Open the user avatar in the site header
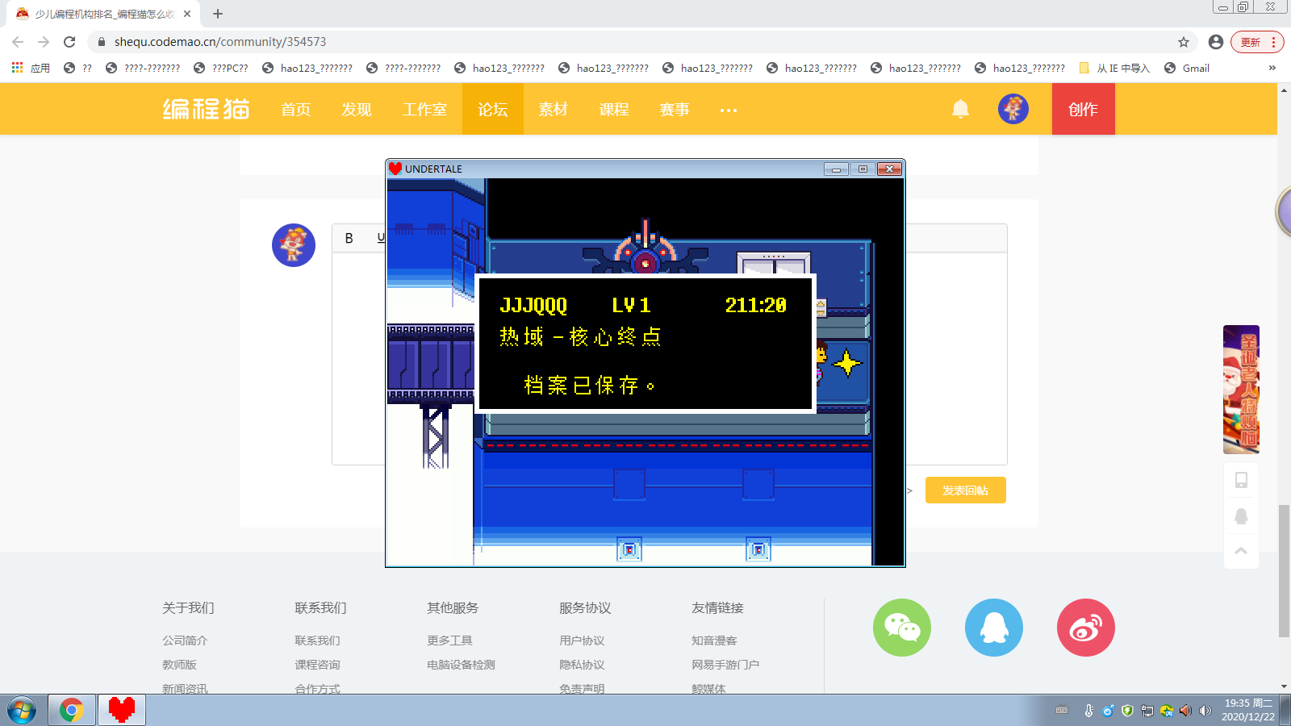1291x726 pixels. click(1013, 109)
